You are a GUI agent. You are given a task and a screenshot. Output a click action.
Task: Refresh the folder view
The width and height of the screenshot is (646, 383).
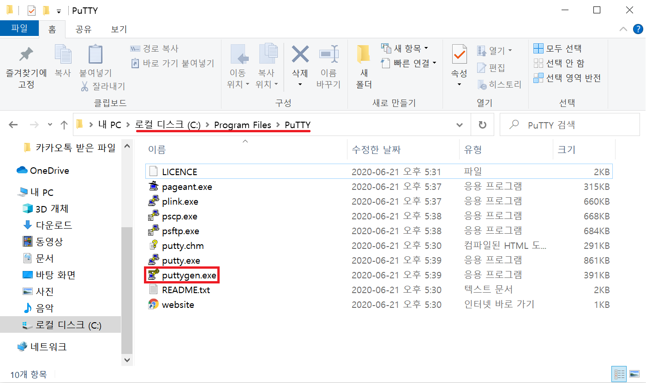[483, 125]
